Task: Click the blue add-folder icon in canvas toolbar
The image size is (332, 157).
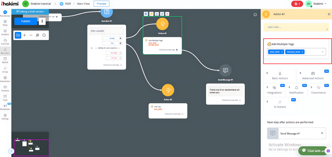Action: click(18, 35)
